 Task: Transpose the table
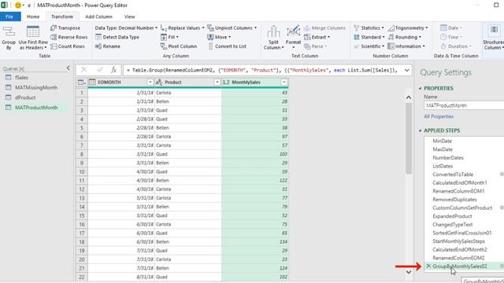click(x=65, y=28)
